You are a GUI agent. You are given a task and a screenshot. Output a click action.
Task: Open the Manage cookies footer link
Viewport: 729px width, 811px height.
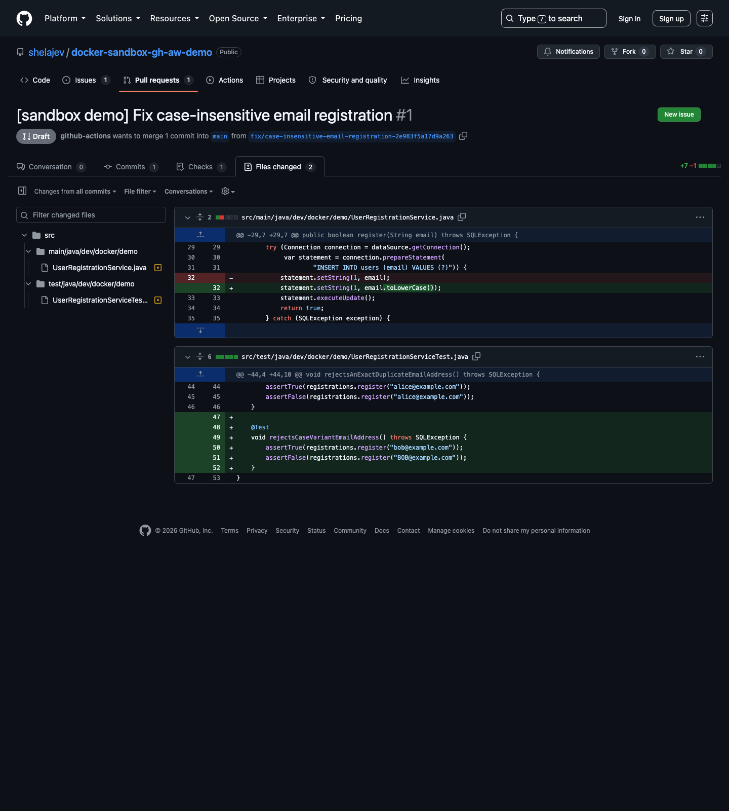[x=451, y=531]
